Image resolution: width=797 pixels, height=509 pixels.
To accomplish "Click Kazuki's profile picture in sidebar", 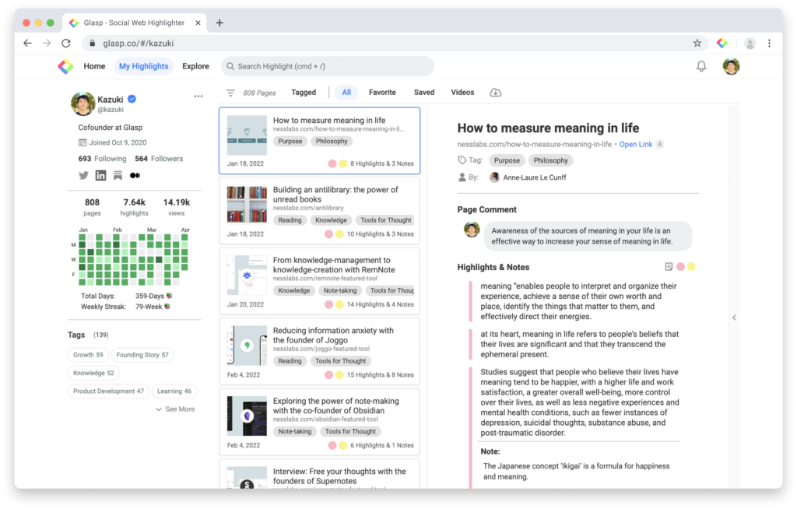I will 83,104.
